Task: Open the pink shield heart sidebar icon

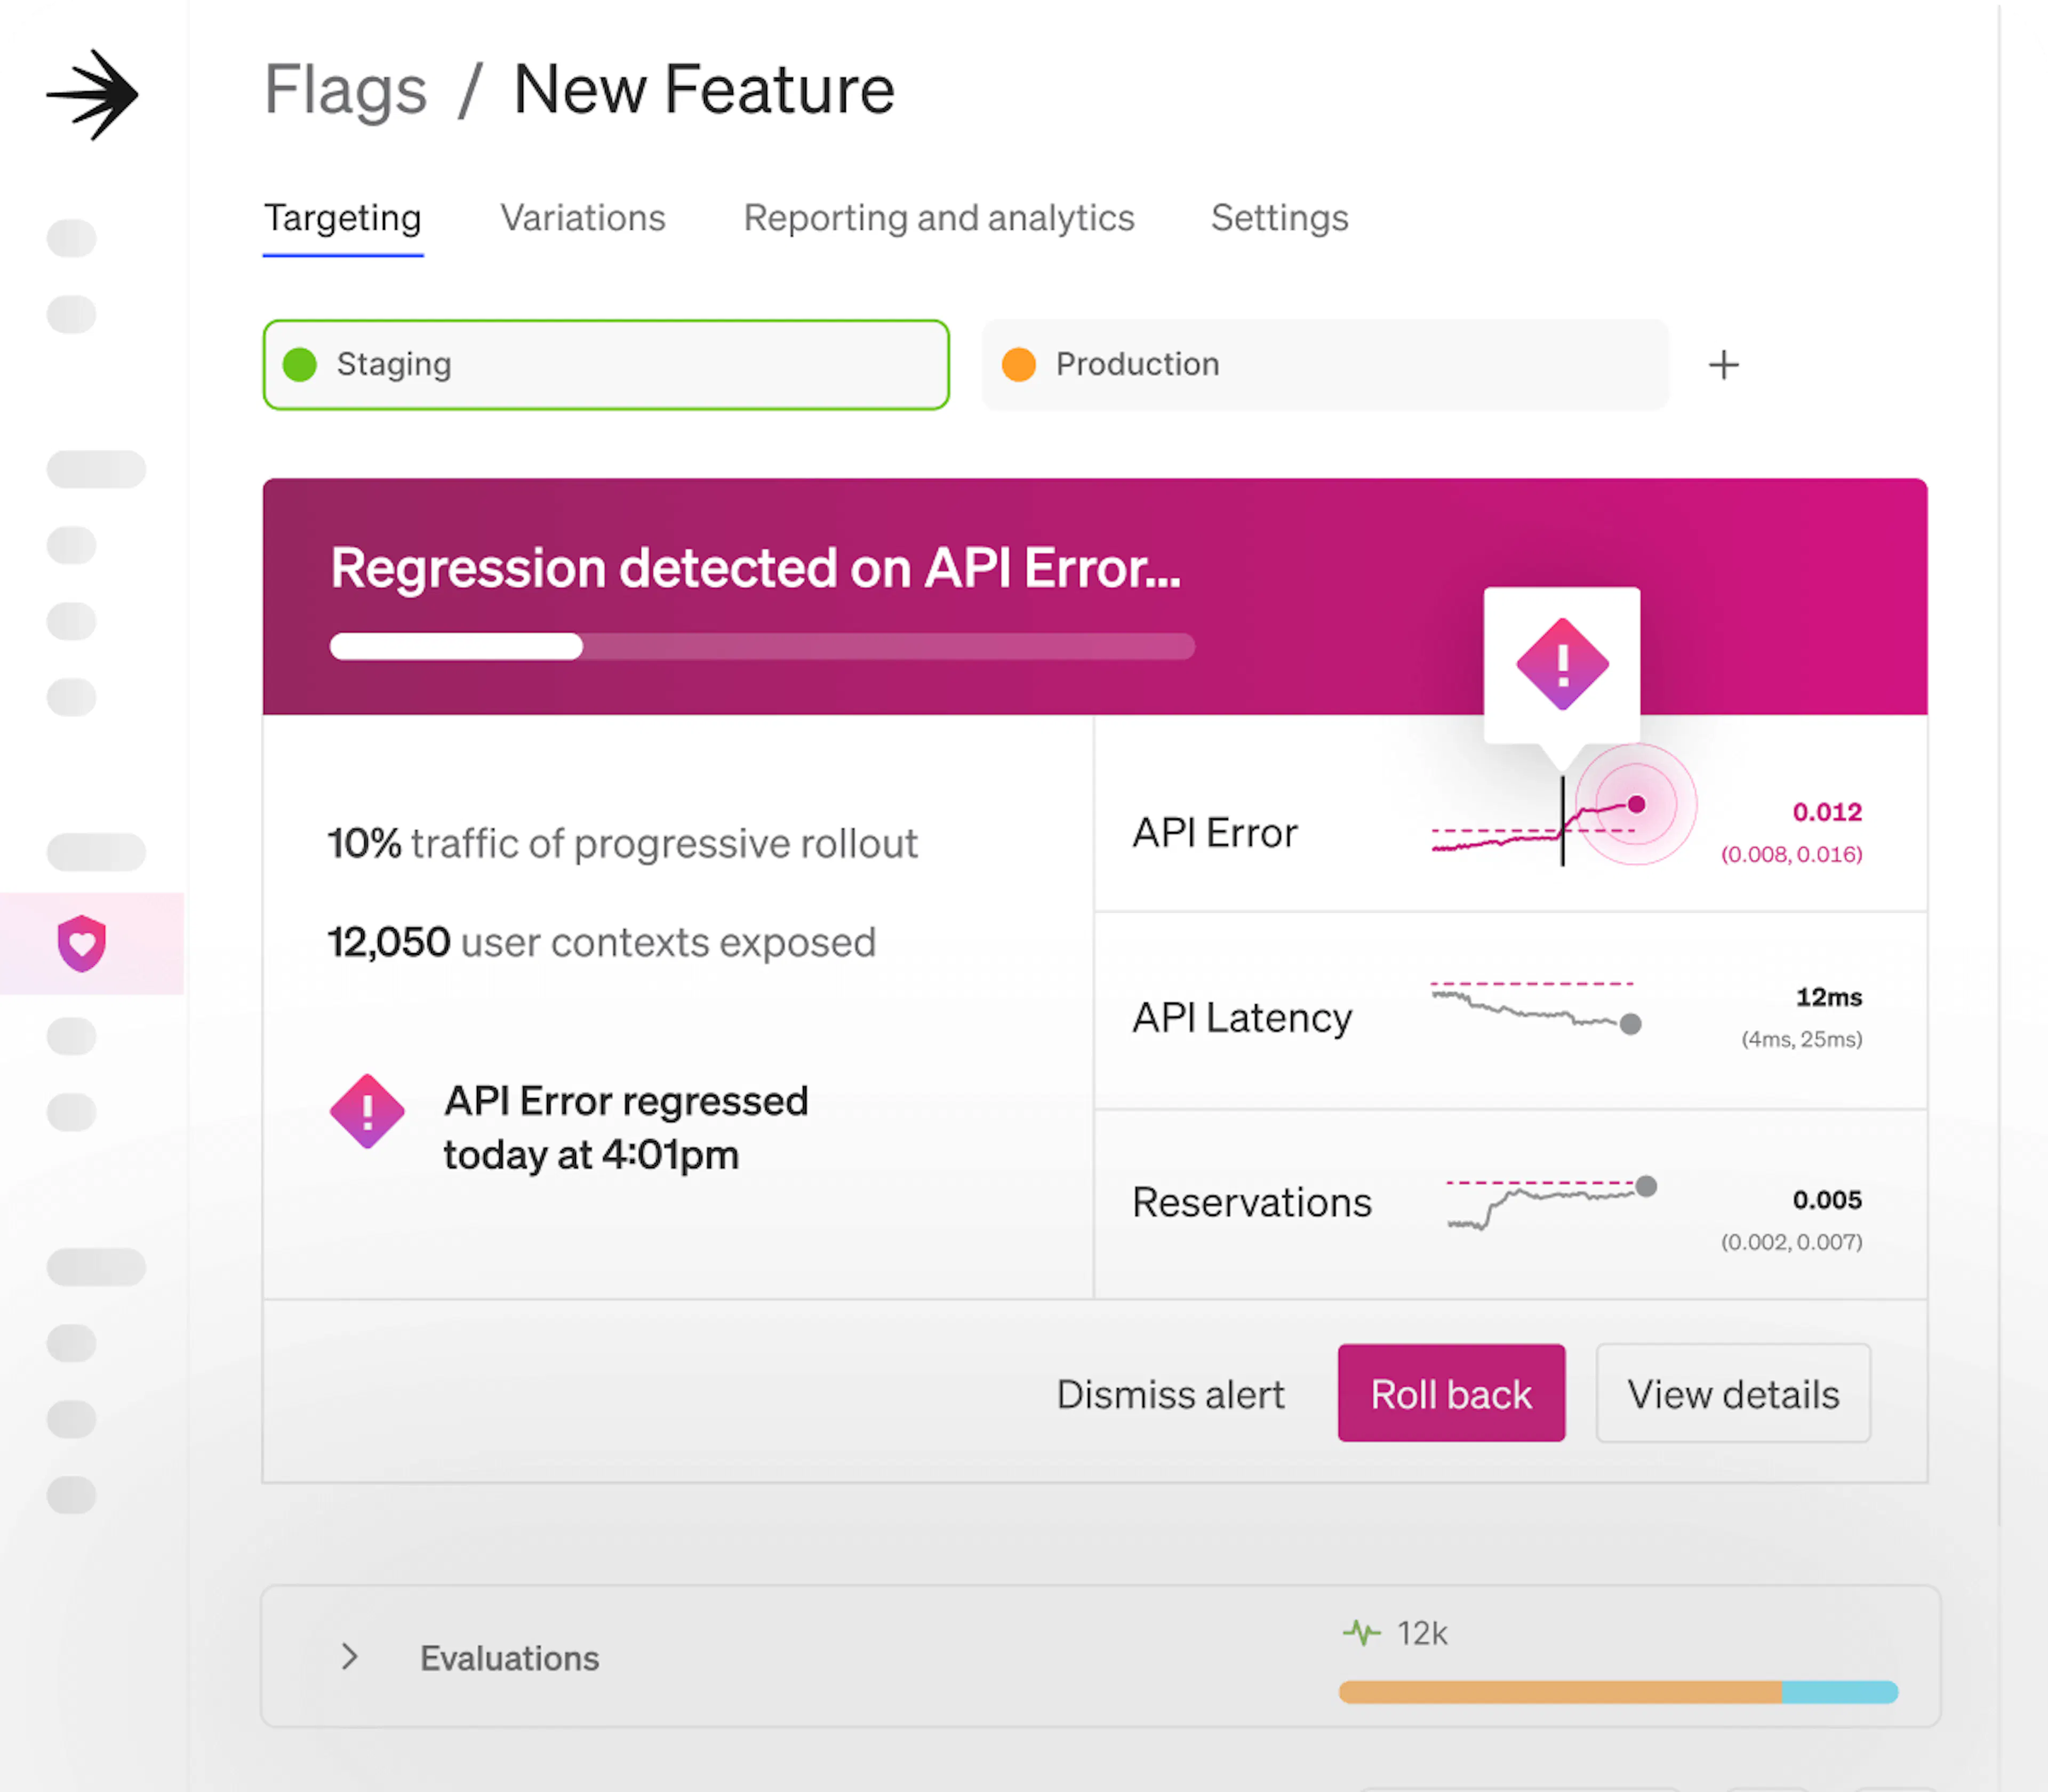Action: pos(82,943)
